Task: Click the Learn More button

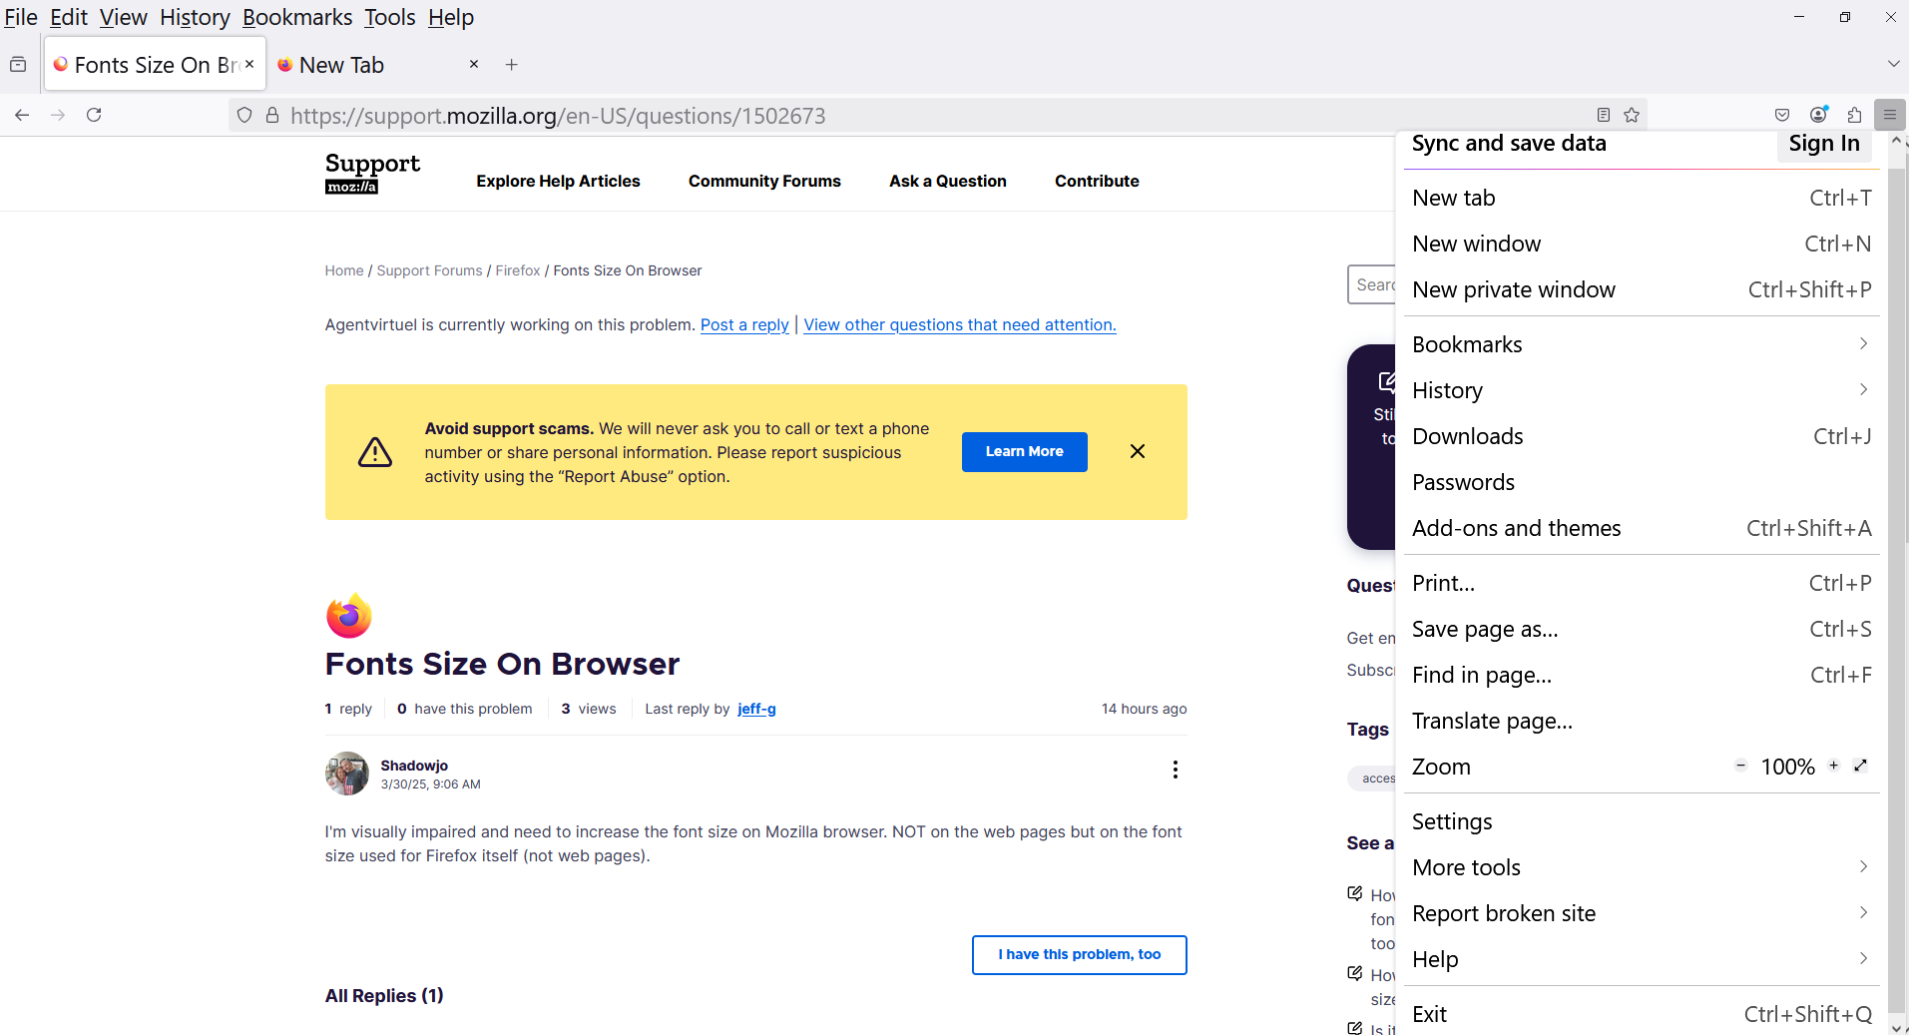Action: pos(1024,451)
